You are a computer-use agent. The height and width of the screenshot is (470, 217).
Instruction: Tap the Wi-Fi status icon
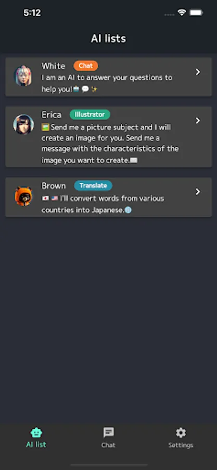182,13
